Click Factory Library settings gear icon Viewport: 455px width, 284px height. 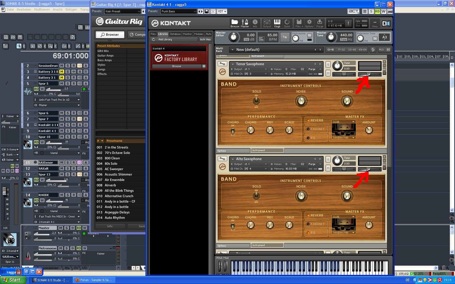click(x=204, y=66)
